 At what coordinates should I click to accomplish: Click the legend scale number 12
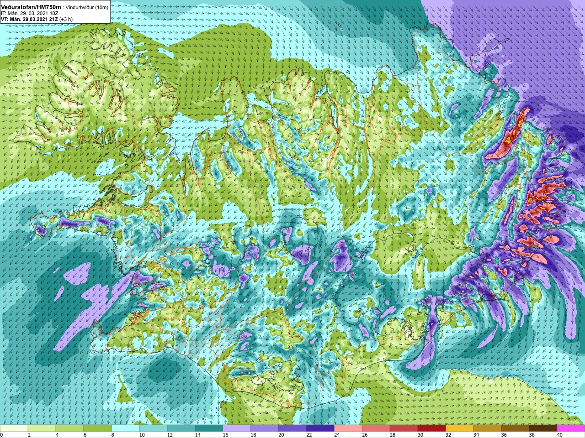(x=170, y=435)
